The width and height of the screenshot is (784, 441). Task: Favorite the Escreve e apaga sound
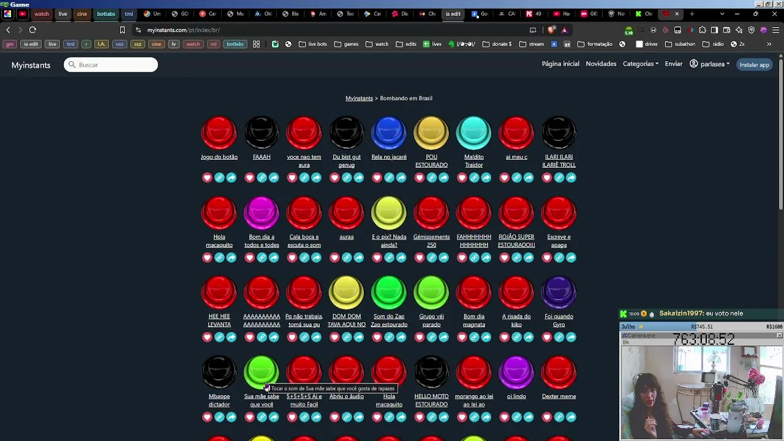point(547,257)
